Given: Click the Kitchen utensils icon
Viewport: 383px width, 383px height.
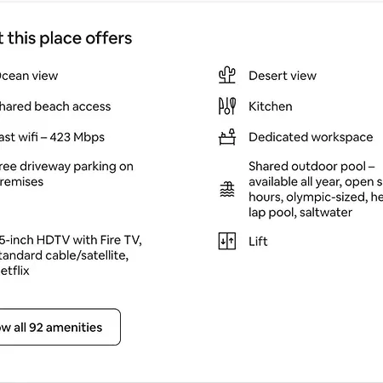Looking at the screenshot, I should 227,106.
